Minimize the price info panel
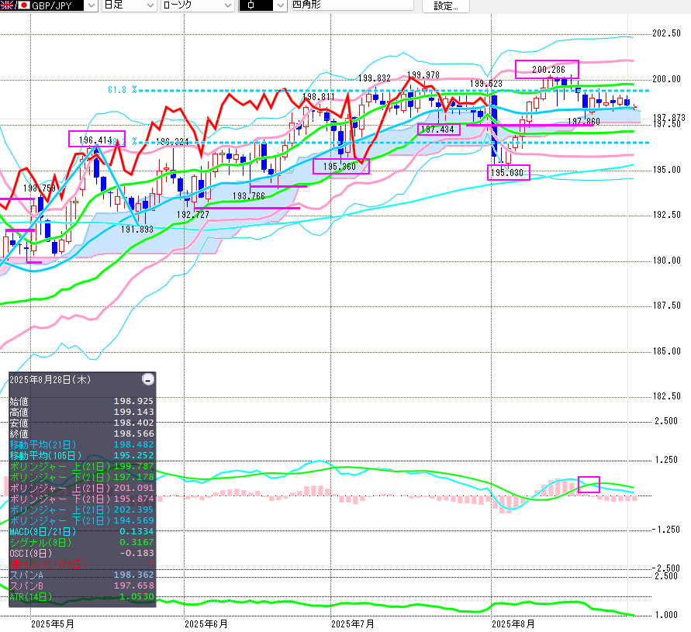691x632 pixels. coord(148,379)
